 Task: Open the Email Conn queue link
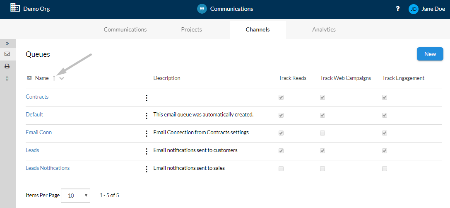(39, 133)
